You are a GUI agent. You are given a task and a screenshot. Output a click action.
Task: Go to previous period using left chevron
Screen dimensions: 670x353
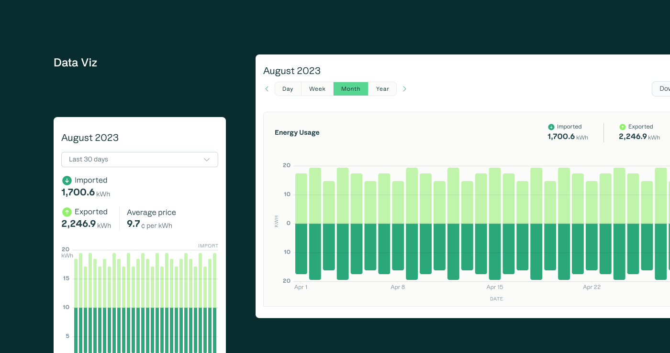tap(267, 89)
